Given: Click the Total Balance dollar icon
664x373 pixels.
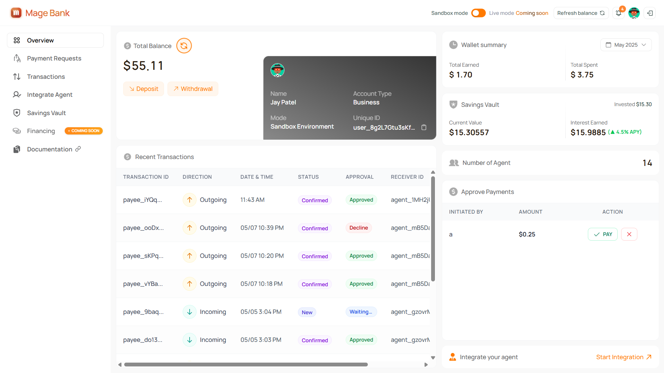Looking at the screenshot, I should pos(127,46).
